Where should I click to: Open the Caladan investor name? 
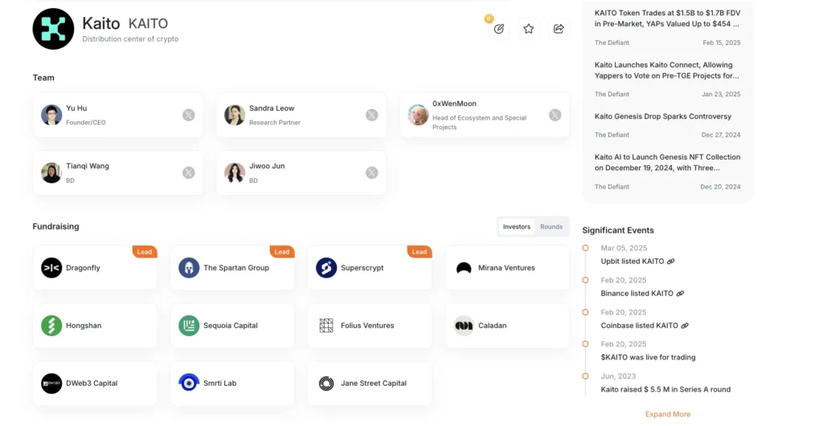(493, 326)
